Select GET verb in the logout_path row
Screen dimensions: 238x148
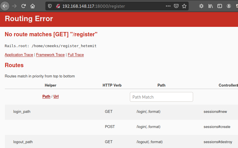pyautogui.click(x=109, y=142)
